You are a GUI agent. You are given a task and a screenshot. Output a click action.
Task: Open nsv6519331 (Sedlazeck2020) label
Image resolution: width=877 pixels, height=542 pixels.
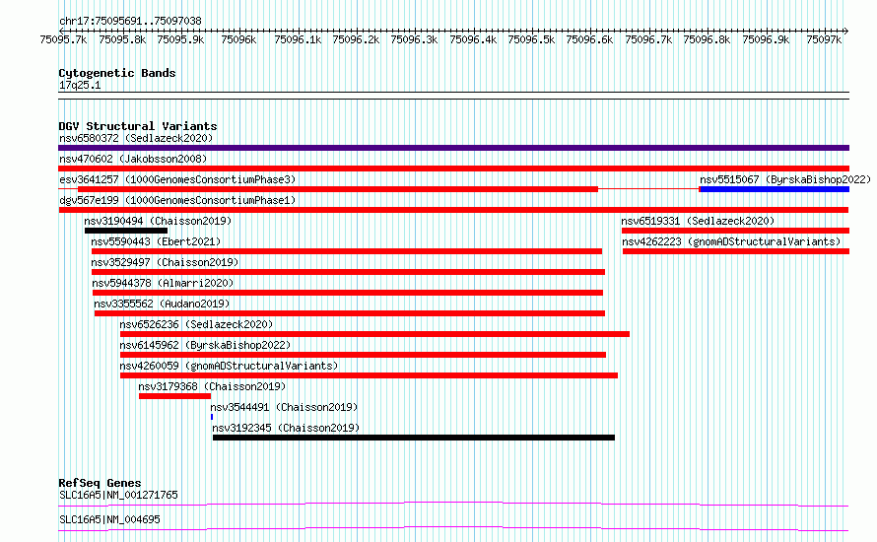point(698,221)
